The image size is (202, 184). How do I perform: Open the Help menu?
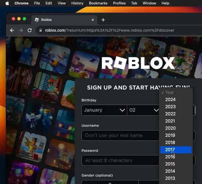point(165,3)
